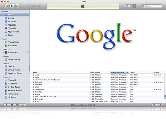The height and width of the screenshot is (119, 166).
Task: Uncheck the Now That I've Got Your Love checkbox
Action: 33,97
